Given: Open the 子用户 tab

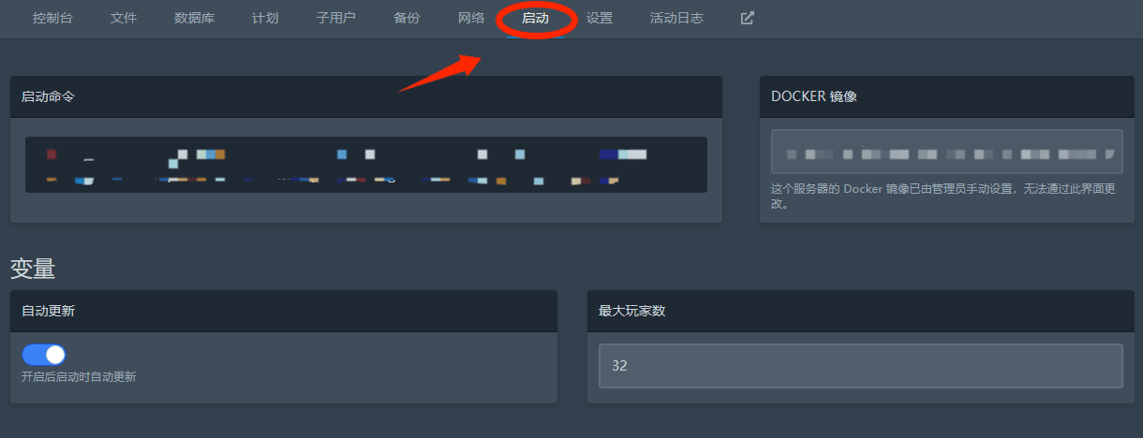Looking at the screenshot, I should pyautogui.click(x=335, y=18).
